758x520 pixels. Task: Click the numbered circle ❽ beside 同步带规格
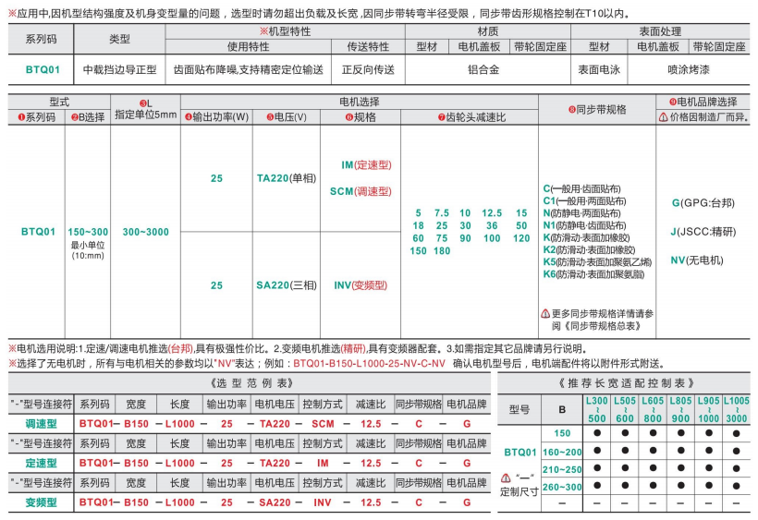tap(571, 110)
